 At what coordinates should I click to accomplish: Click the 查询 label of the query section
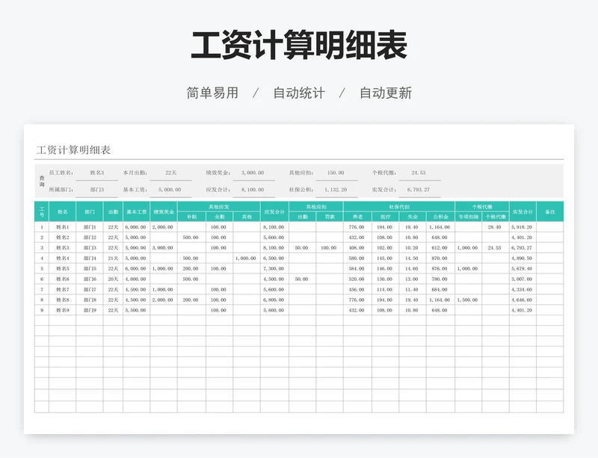coord(42,181)
